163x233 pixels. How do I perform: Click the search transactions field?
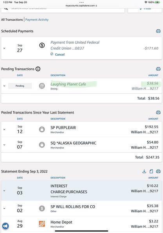point(63,9)
